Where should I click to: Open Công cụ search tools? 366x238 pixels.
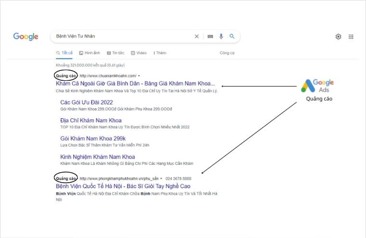tap(227, 53)
